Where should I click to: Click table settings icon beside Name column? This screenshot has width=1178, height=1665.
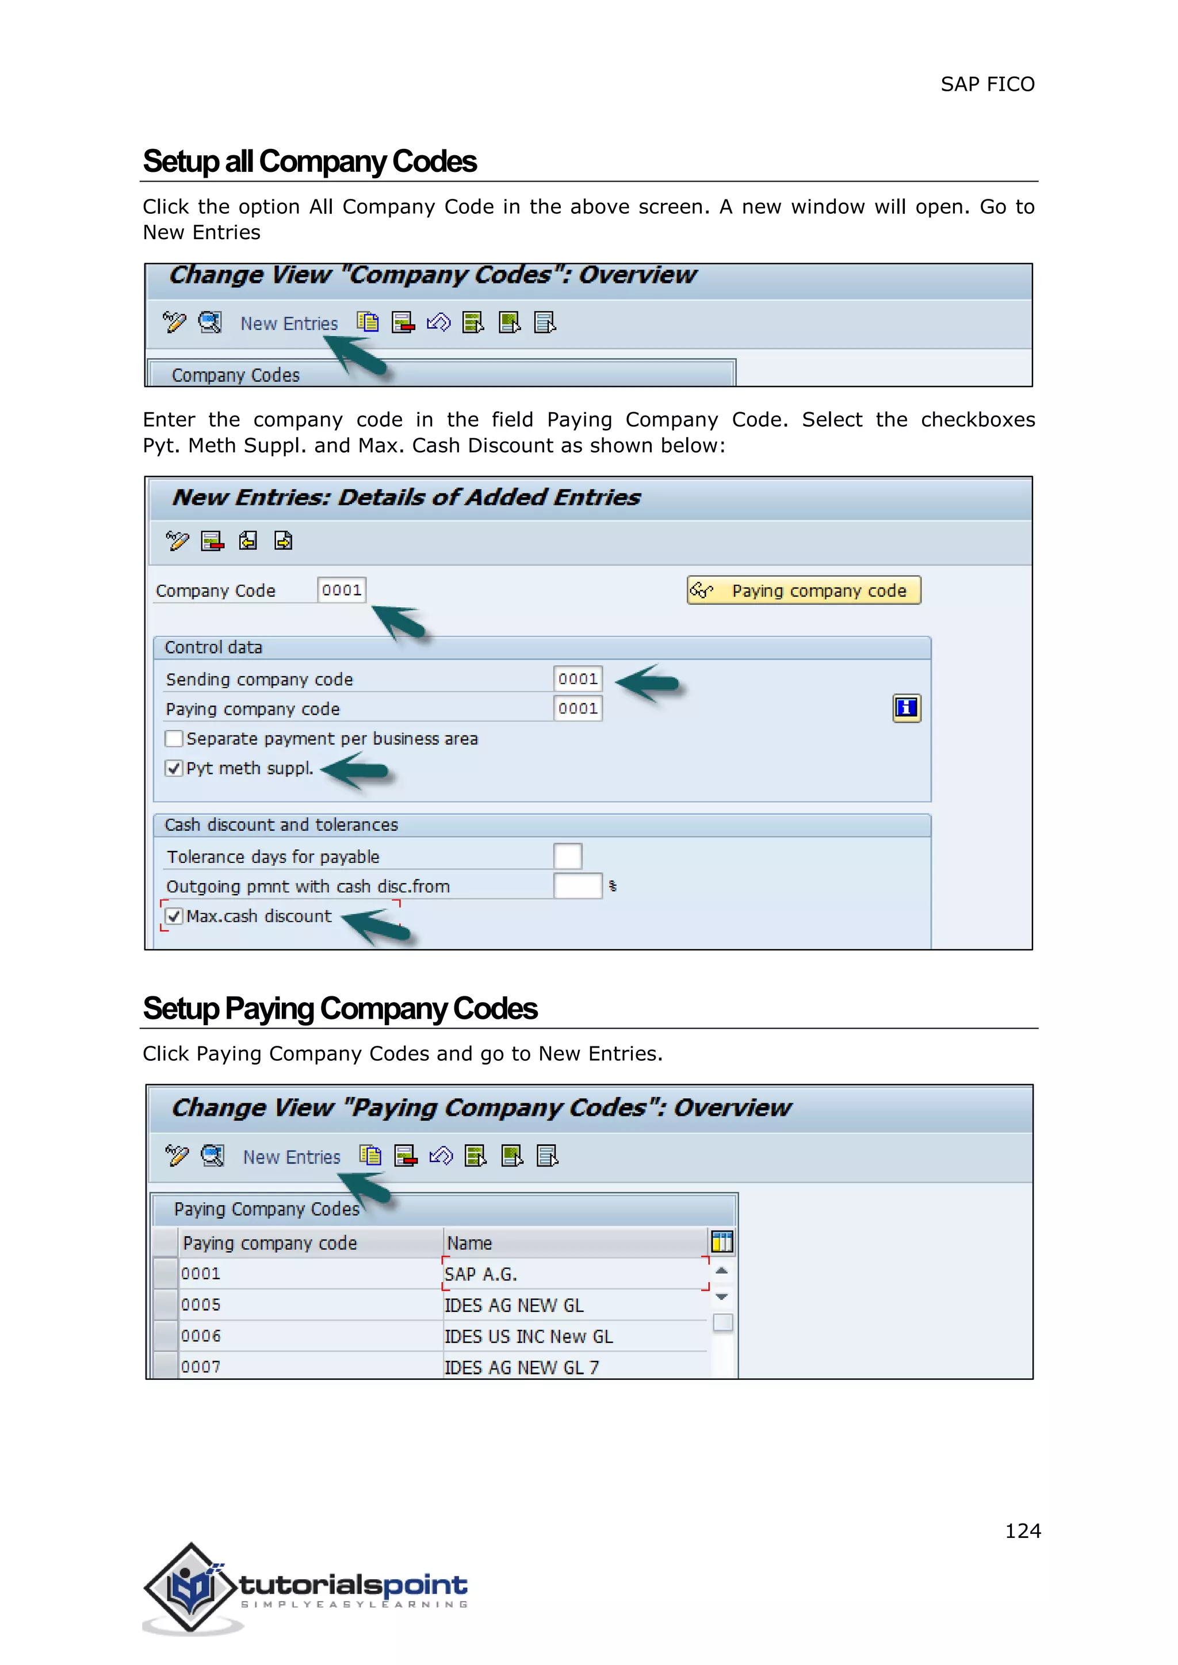tap(722, 1242)
